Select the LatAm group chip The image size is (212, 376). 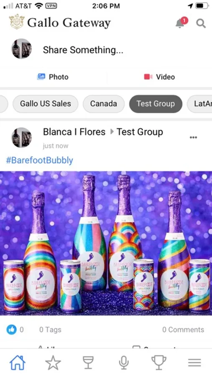pyautogui.click(x=199, y=104)
